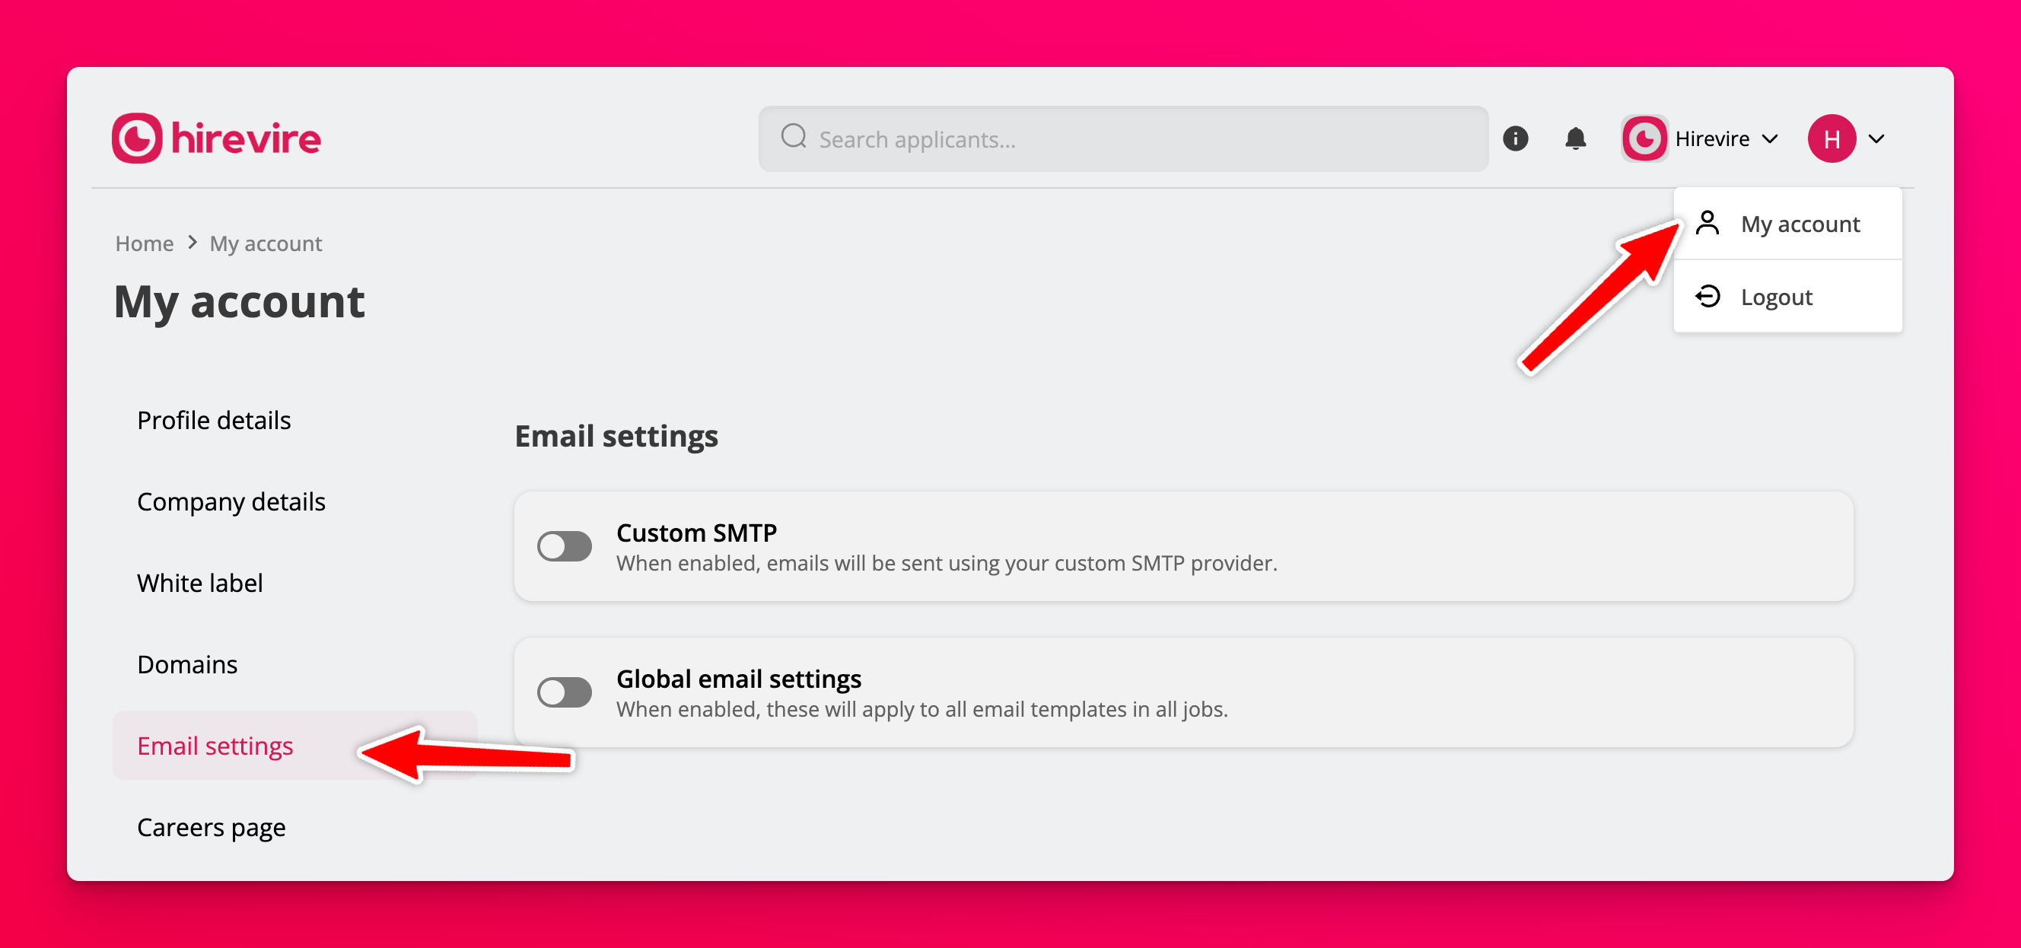Choose Logout from the dropdown menu
This screenshot has width=2021, height=948.
[1776, 297]
